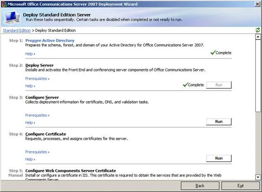Click scrollbar up arrow
Image resolution: width=262 pixels, height=192 pixels.
tap(258, 37)
